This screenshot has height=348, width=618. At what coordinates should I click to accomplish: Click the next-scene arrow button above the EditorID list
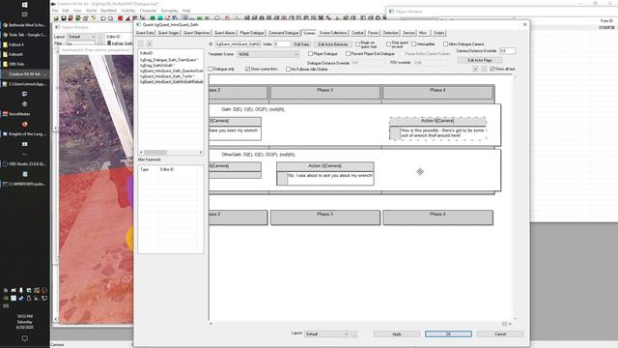(150, 43)
